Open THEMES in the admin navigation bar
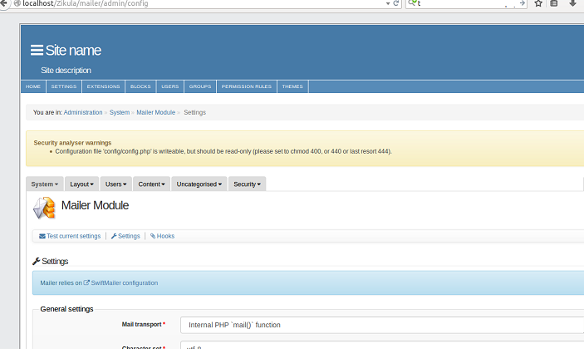The image size is (584, 363). (x=292, y=86)
